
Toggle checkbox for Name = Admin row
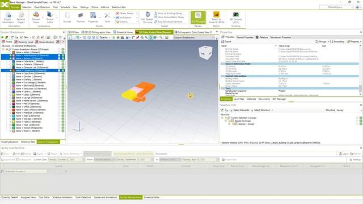coord(11,53)
